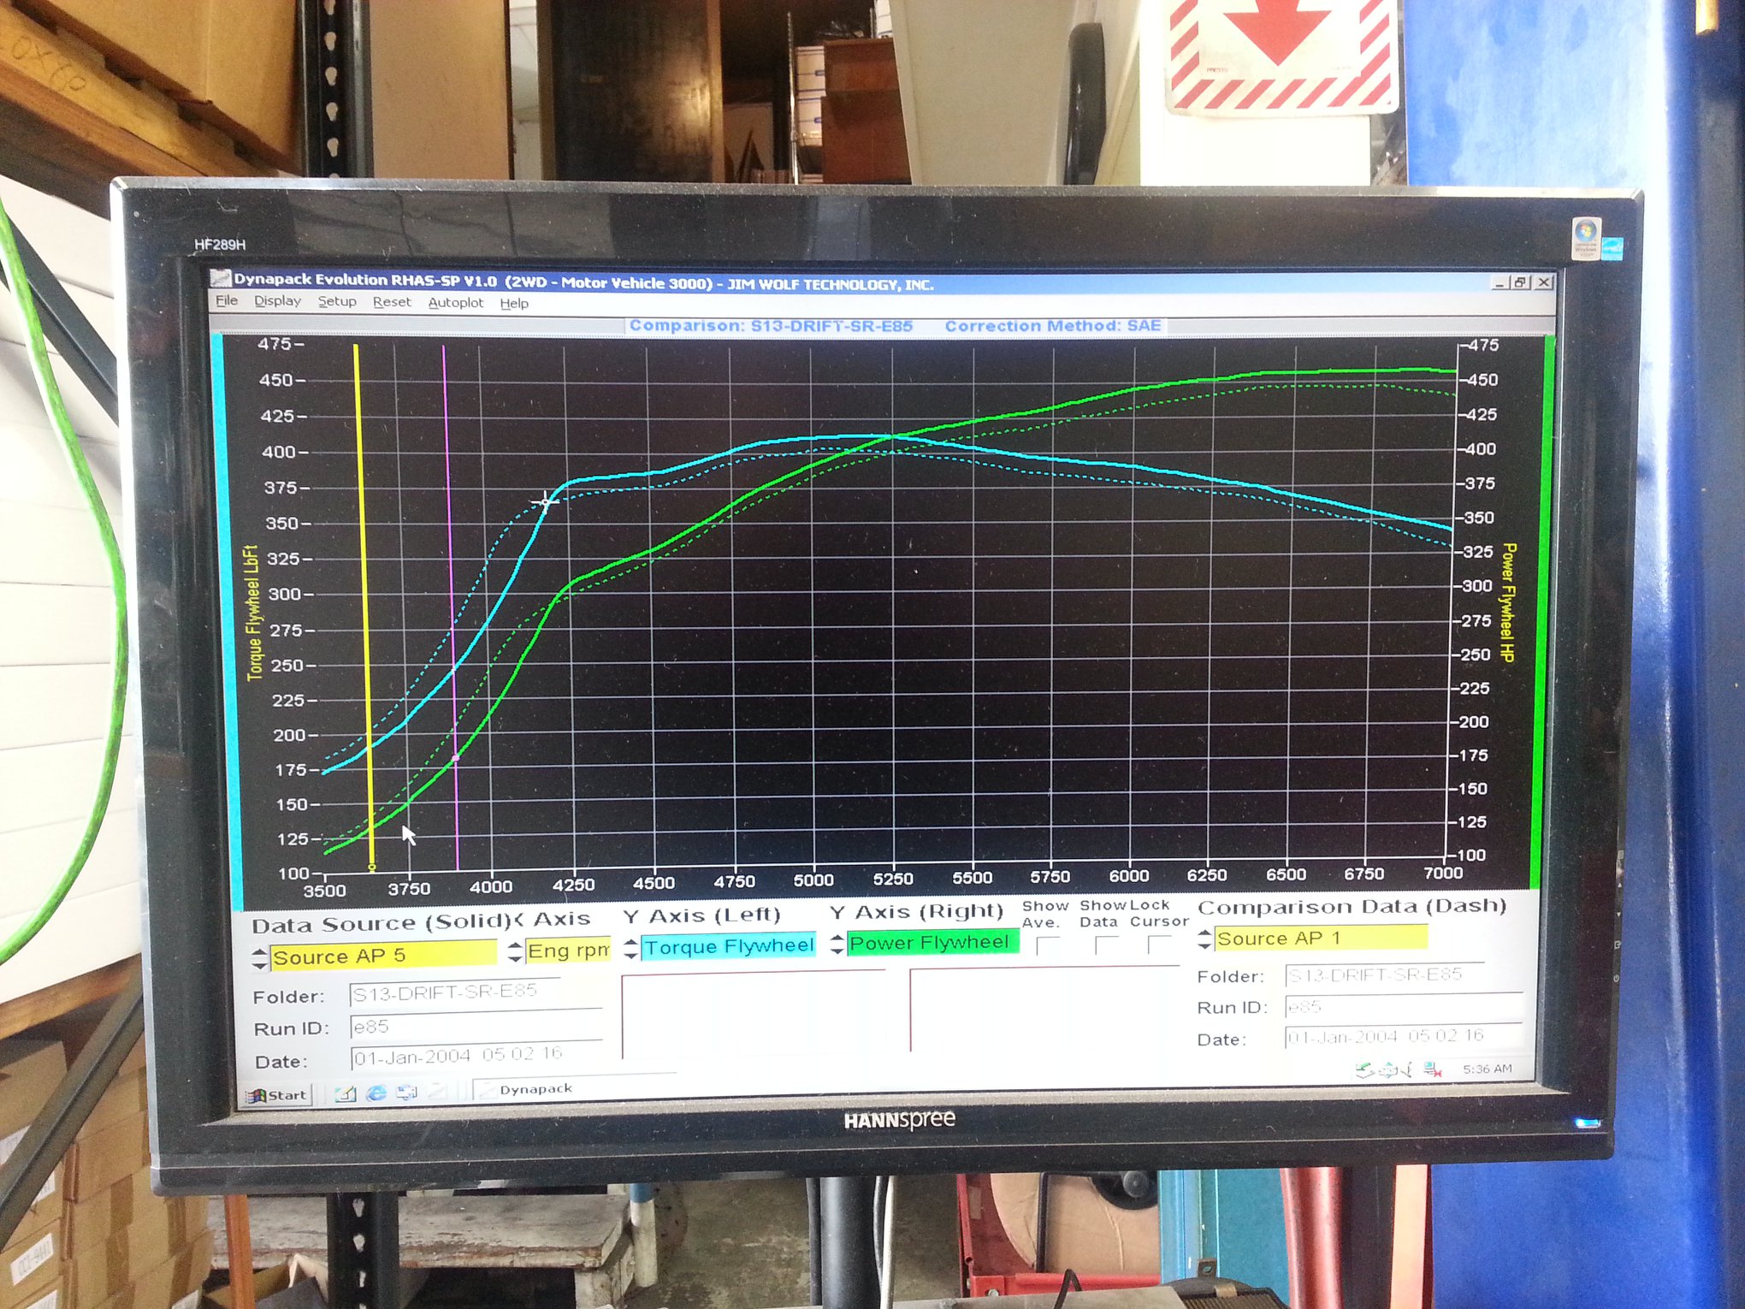Click the leftmost system tray icon
This screenshot has width=1745, height=1309.
tap(1365, 1069)
